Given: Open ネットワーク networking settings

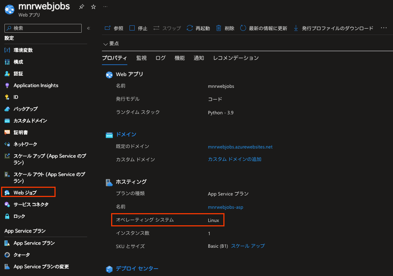Looking at the screenshot, I should pos(25,144).
